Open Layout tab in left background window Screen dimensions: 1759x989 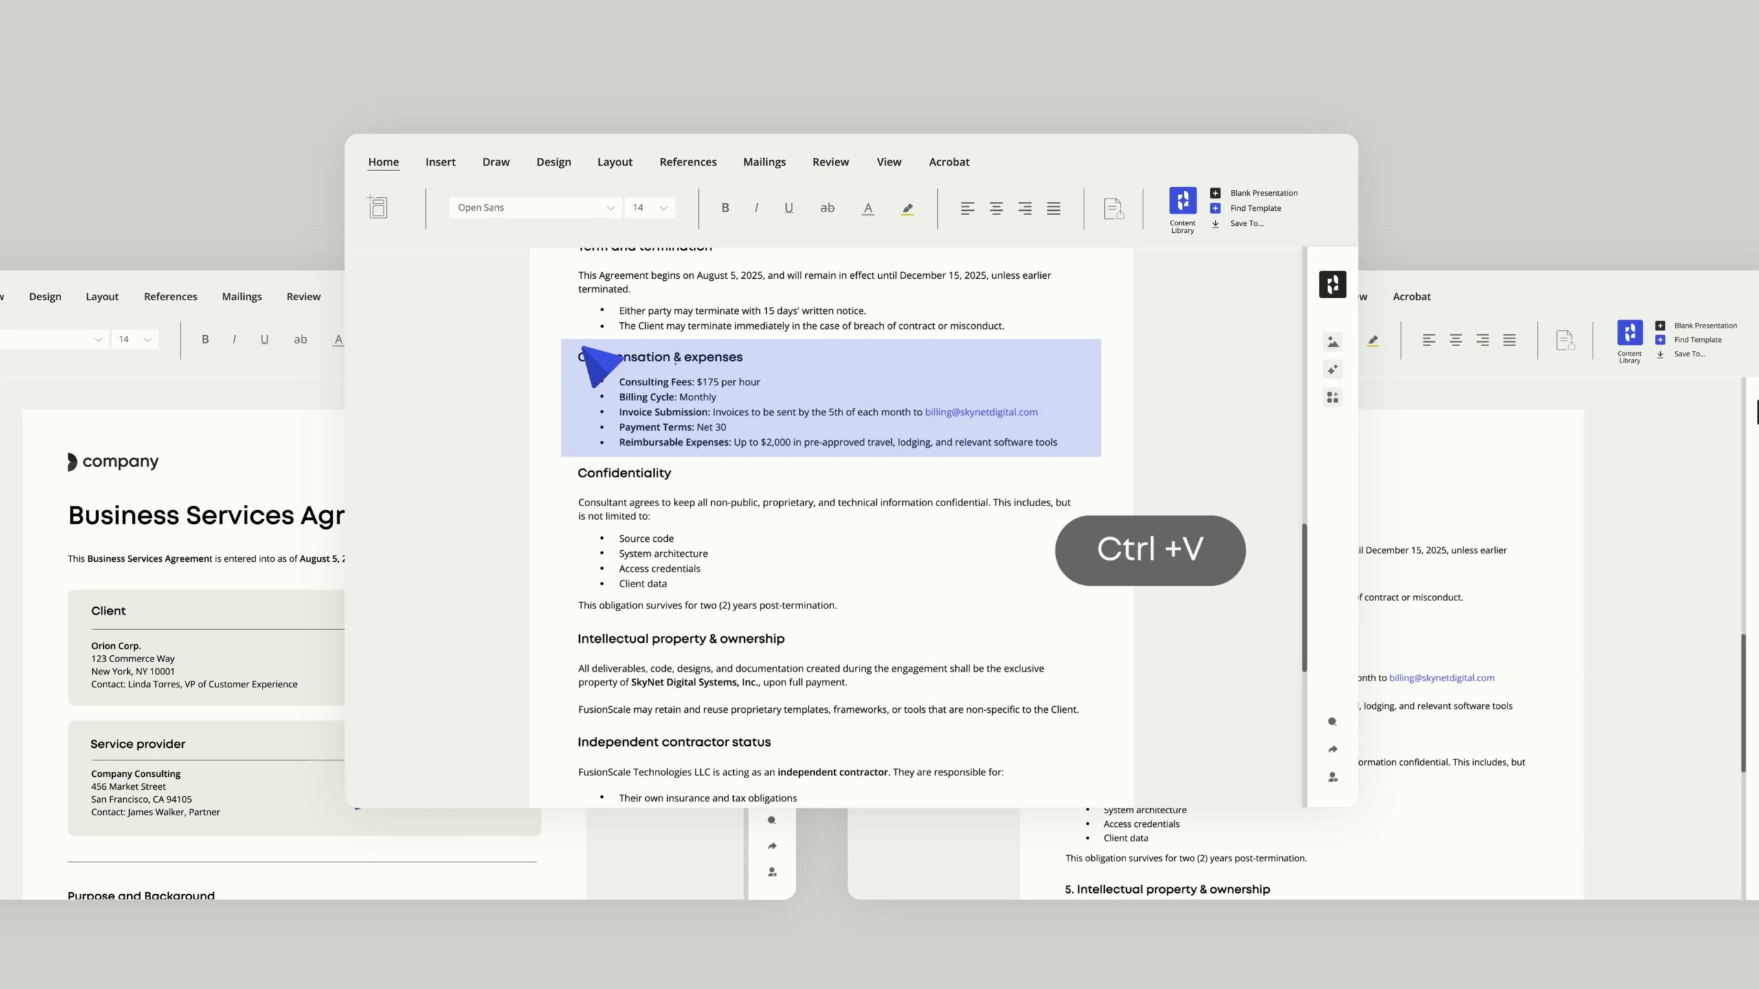click(x=102, y=297)
